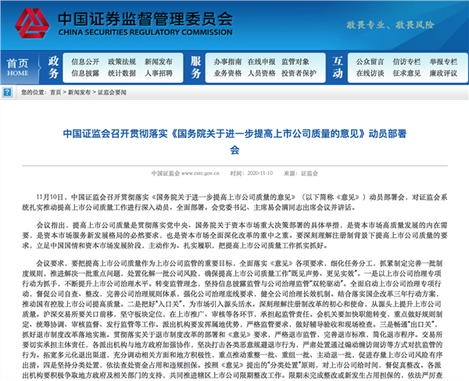Image resolution: width=469 pixels, height=381 pixels.
Task: Open 监管对象 link
Action: [x=295, y=62]
